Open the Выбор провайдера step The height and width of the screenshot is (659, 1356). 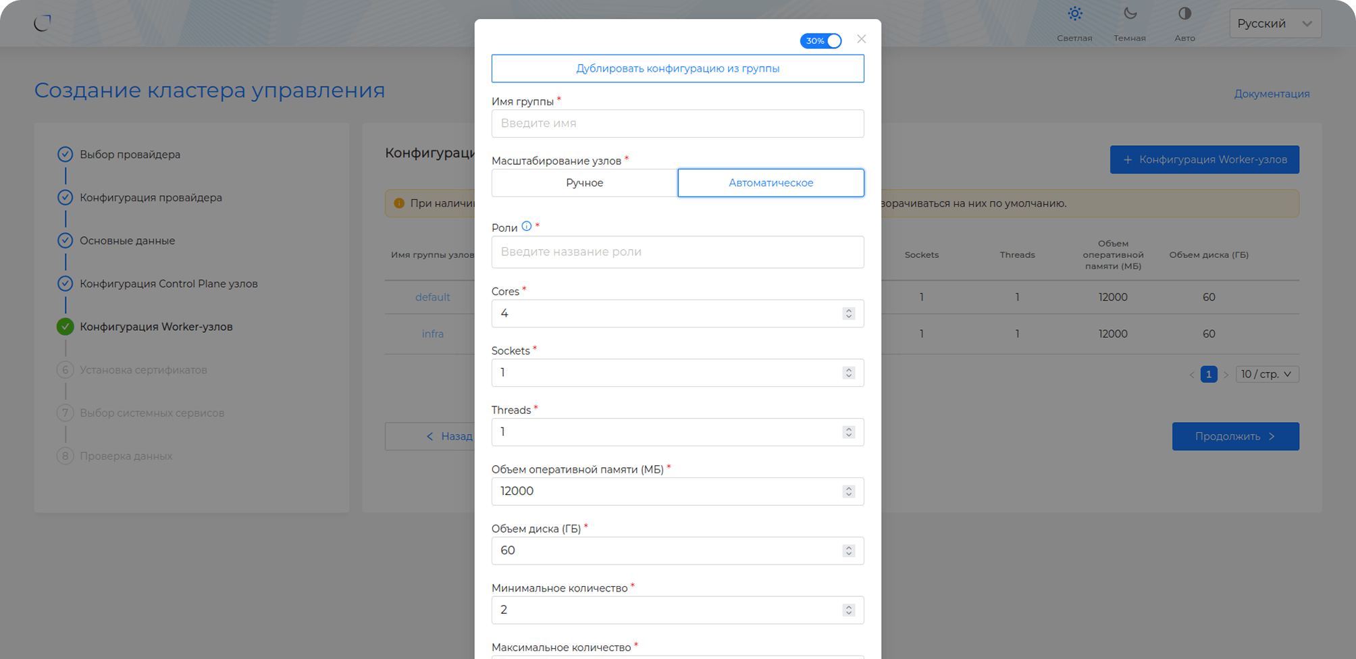coord(130,155)
